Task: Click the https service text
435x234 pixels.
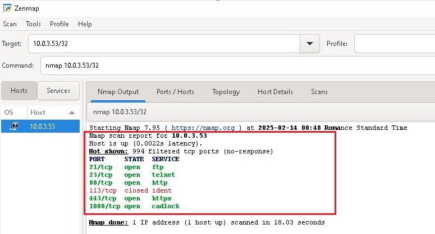Action: (162, 198)
